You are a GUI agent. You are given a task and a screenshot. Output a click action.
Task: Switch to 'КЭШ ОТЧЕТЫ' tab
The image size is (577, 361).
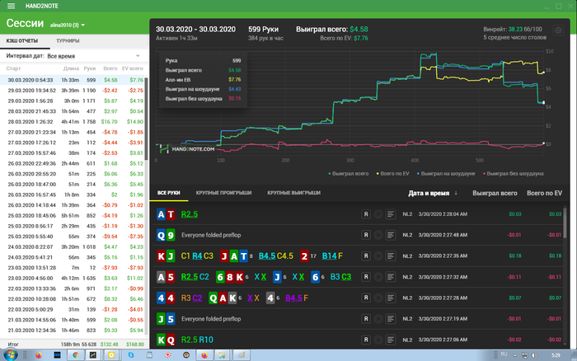tap(22, 41)
